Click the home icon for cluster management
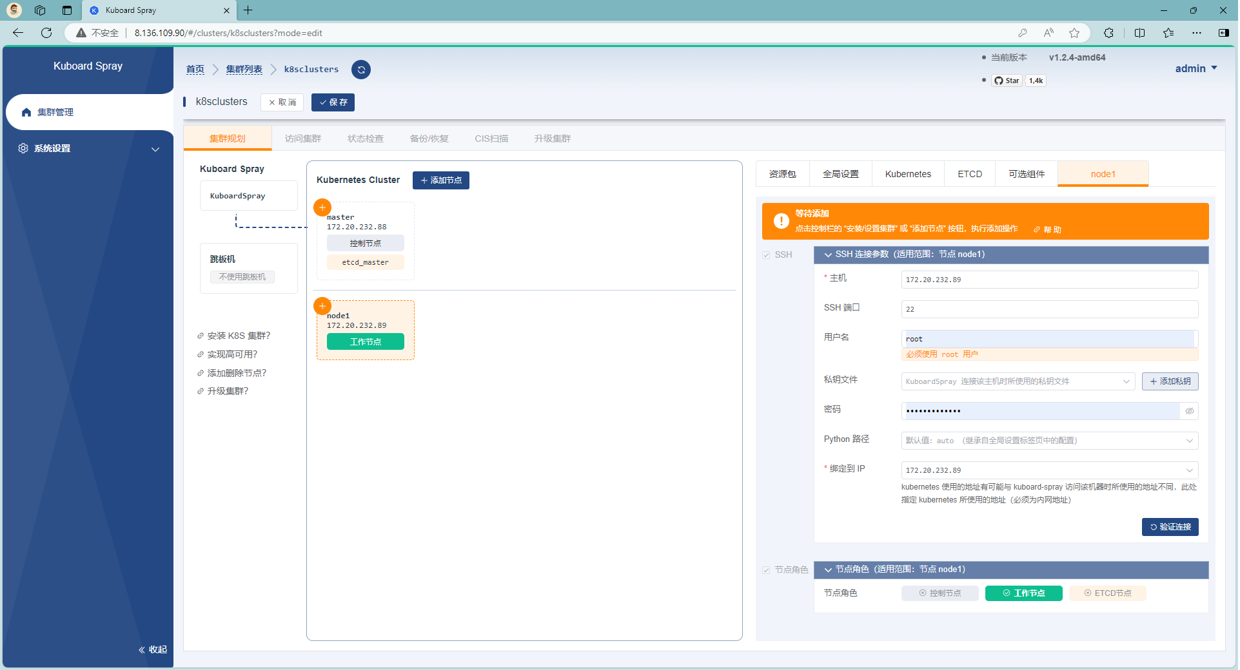The height and width of the screenshot is (670, 1240). 26,112
